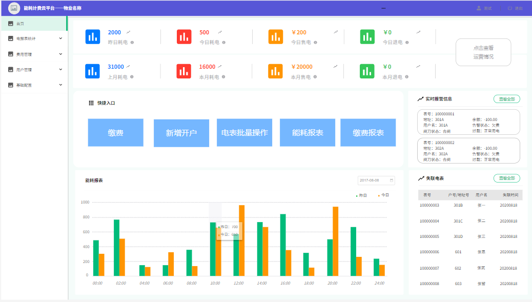
Task: Expand the 基础配置 sidebar menu
Action: point(60,85)
